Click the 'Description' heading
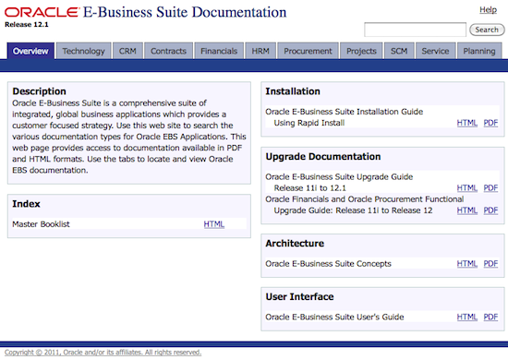 point(39,91)
